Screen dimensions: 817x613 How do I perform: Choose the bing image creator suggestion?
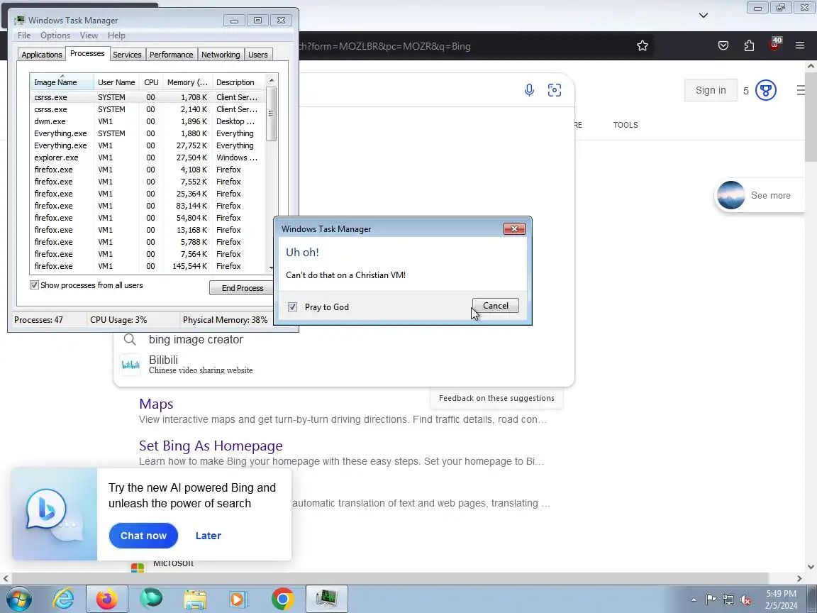(x=196, y=340)
